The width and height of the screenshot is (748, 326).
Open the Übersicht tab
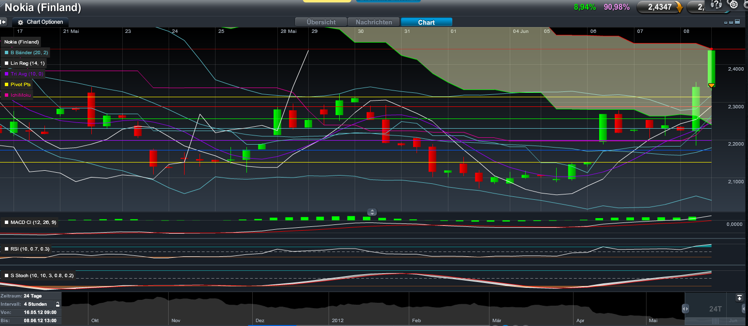[320, 22]
